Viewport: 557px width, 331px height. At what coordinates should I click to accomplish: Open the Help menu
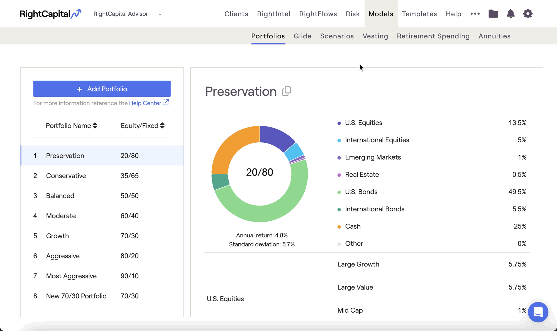pyautogui.click(x=453, y=14)
